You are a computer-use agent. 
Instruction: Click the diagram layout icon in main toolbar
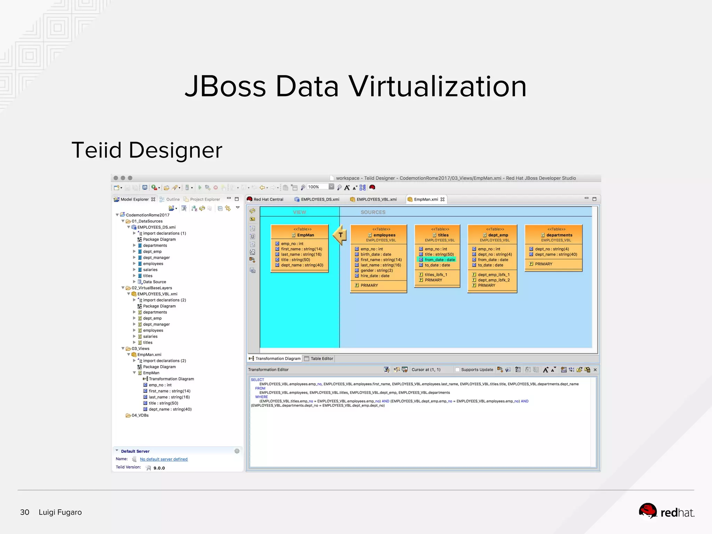(x=363, y=187)
